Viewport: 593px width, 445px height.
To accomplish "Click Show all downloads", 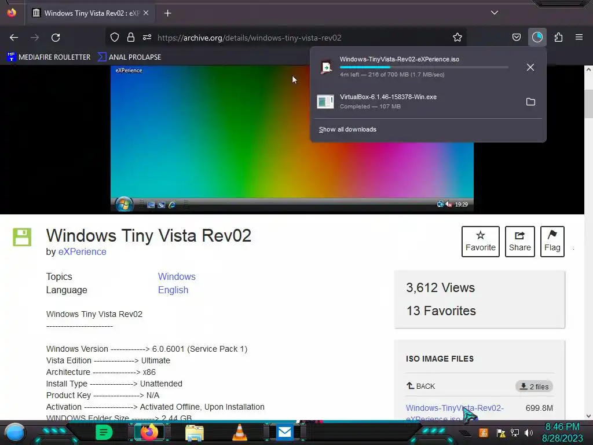I will 347,129.
